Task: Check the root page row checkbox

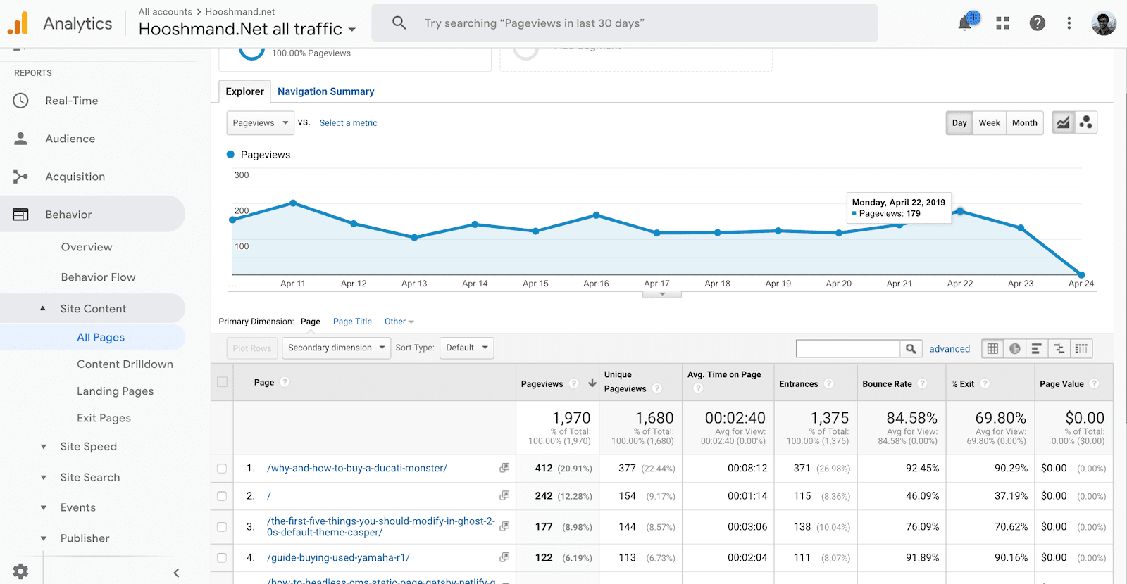Action: pyautogui.click(x=222, y=496)
